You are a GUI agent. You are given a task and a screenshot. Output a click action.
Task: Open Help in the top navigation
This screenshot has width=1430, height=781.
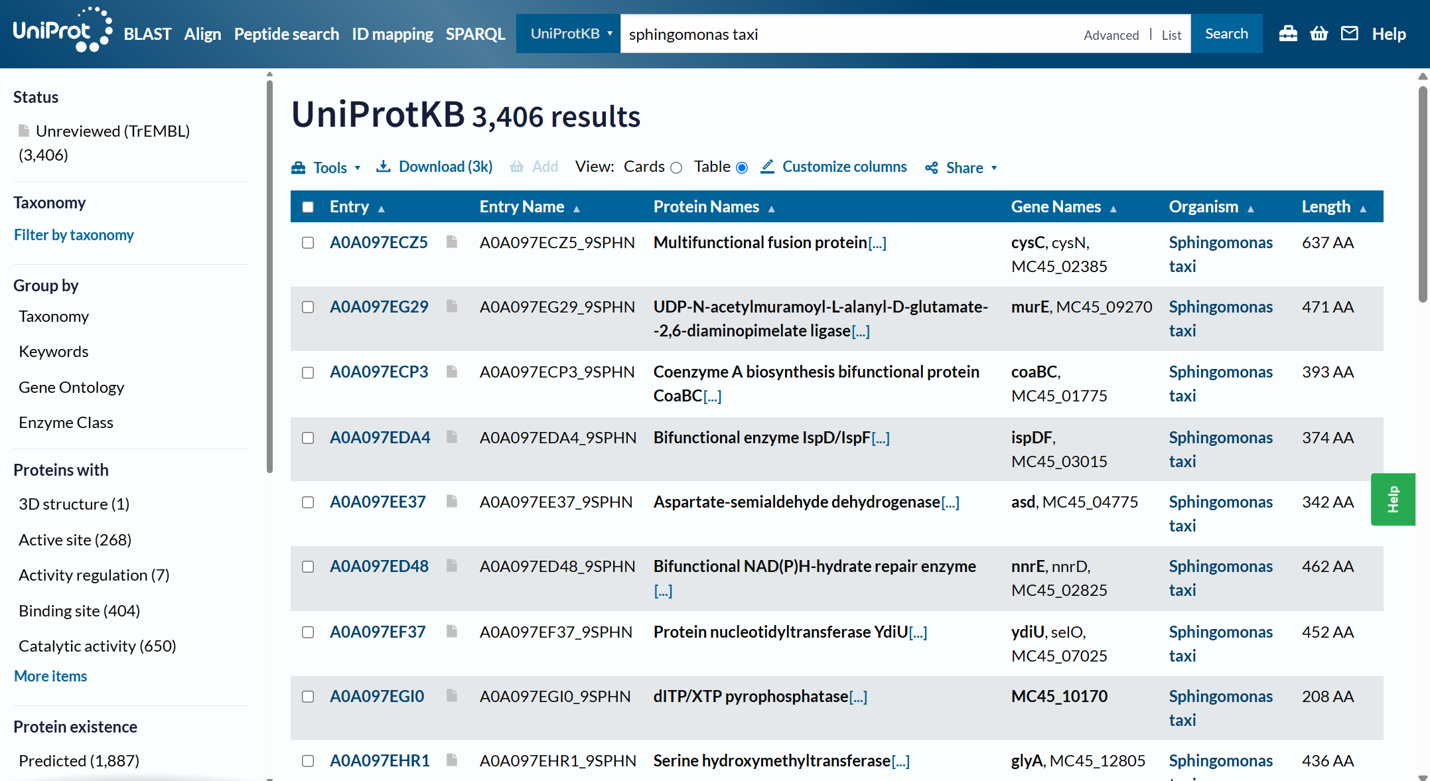1389,34
